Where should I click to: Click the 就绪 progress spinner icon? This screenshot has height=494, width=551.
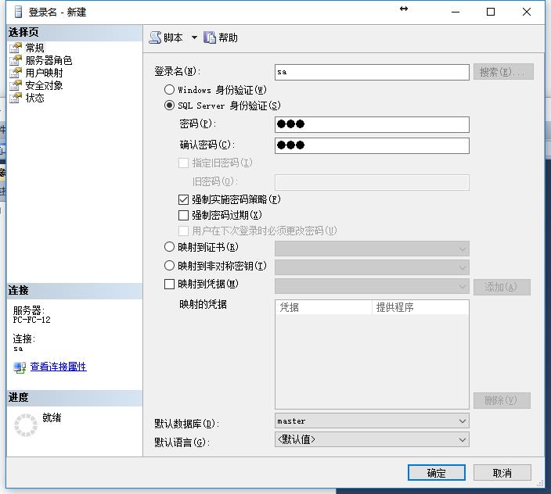click(x=25, y=425)
